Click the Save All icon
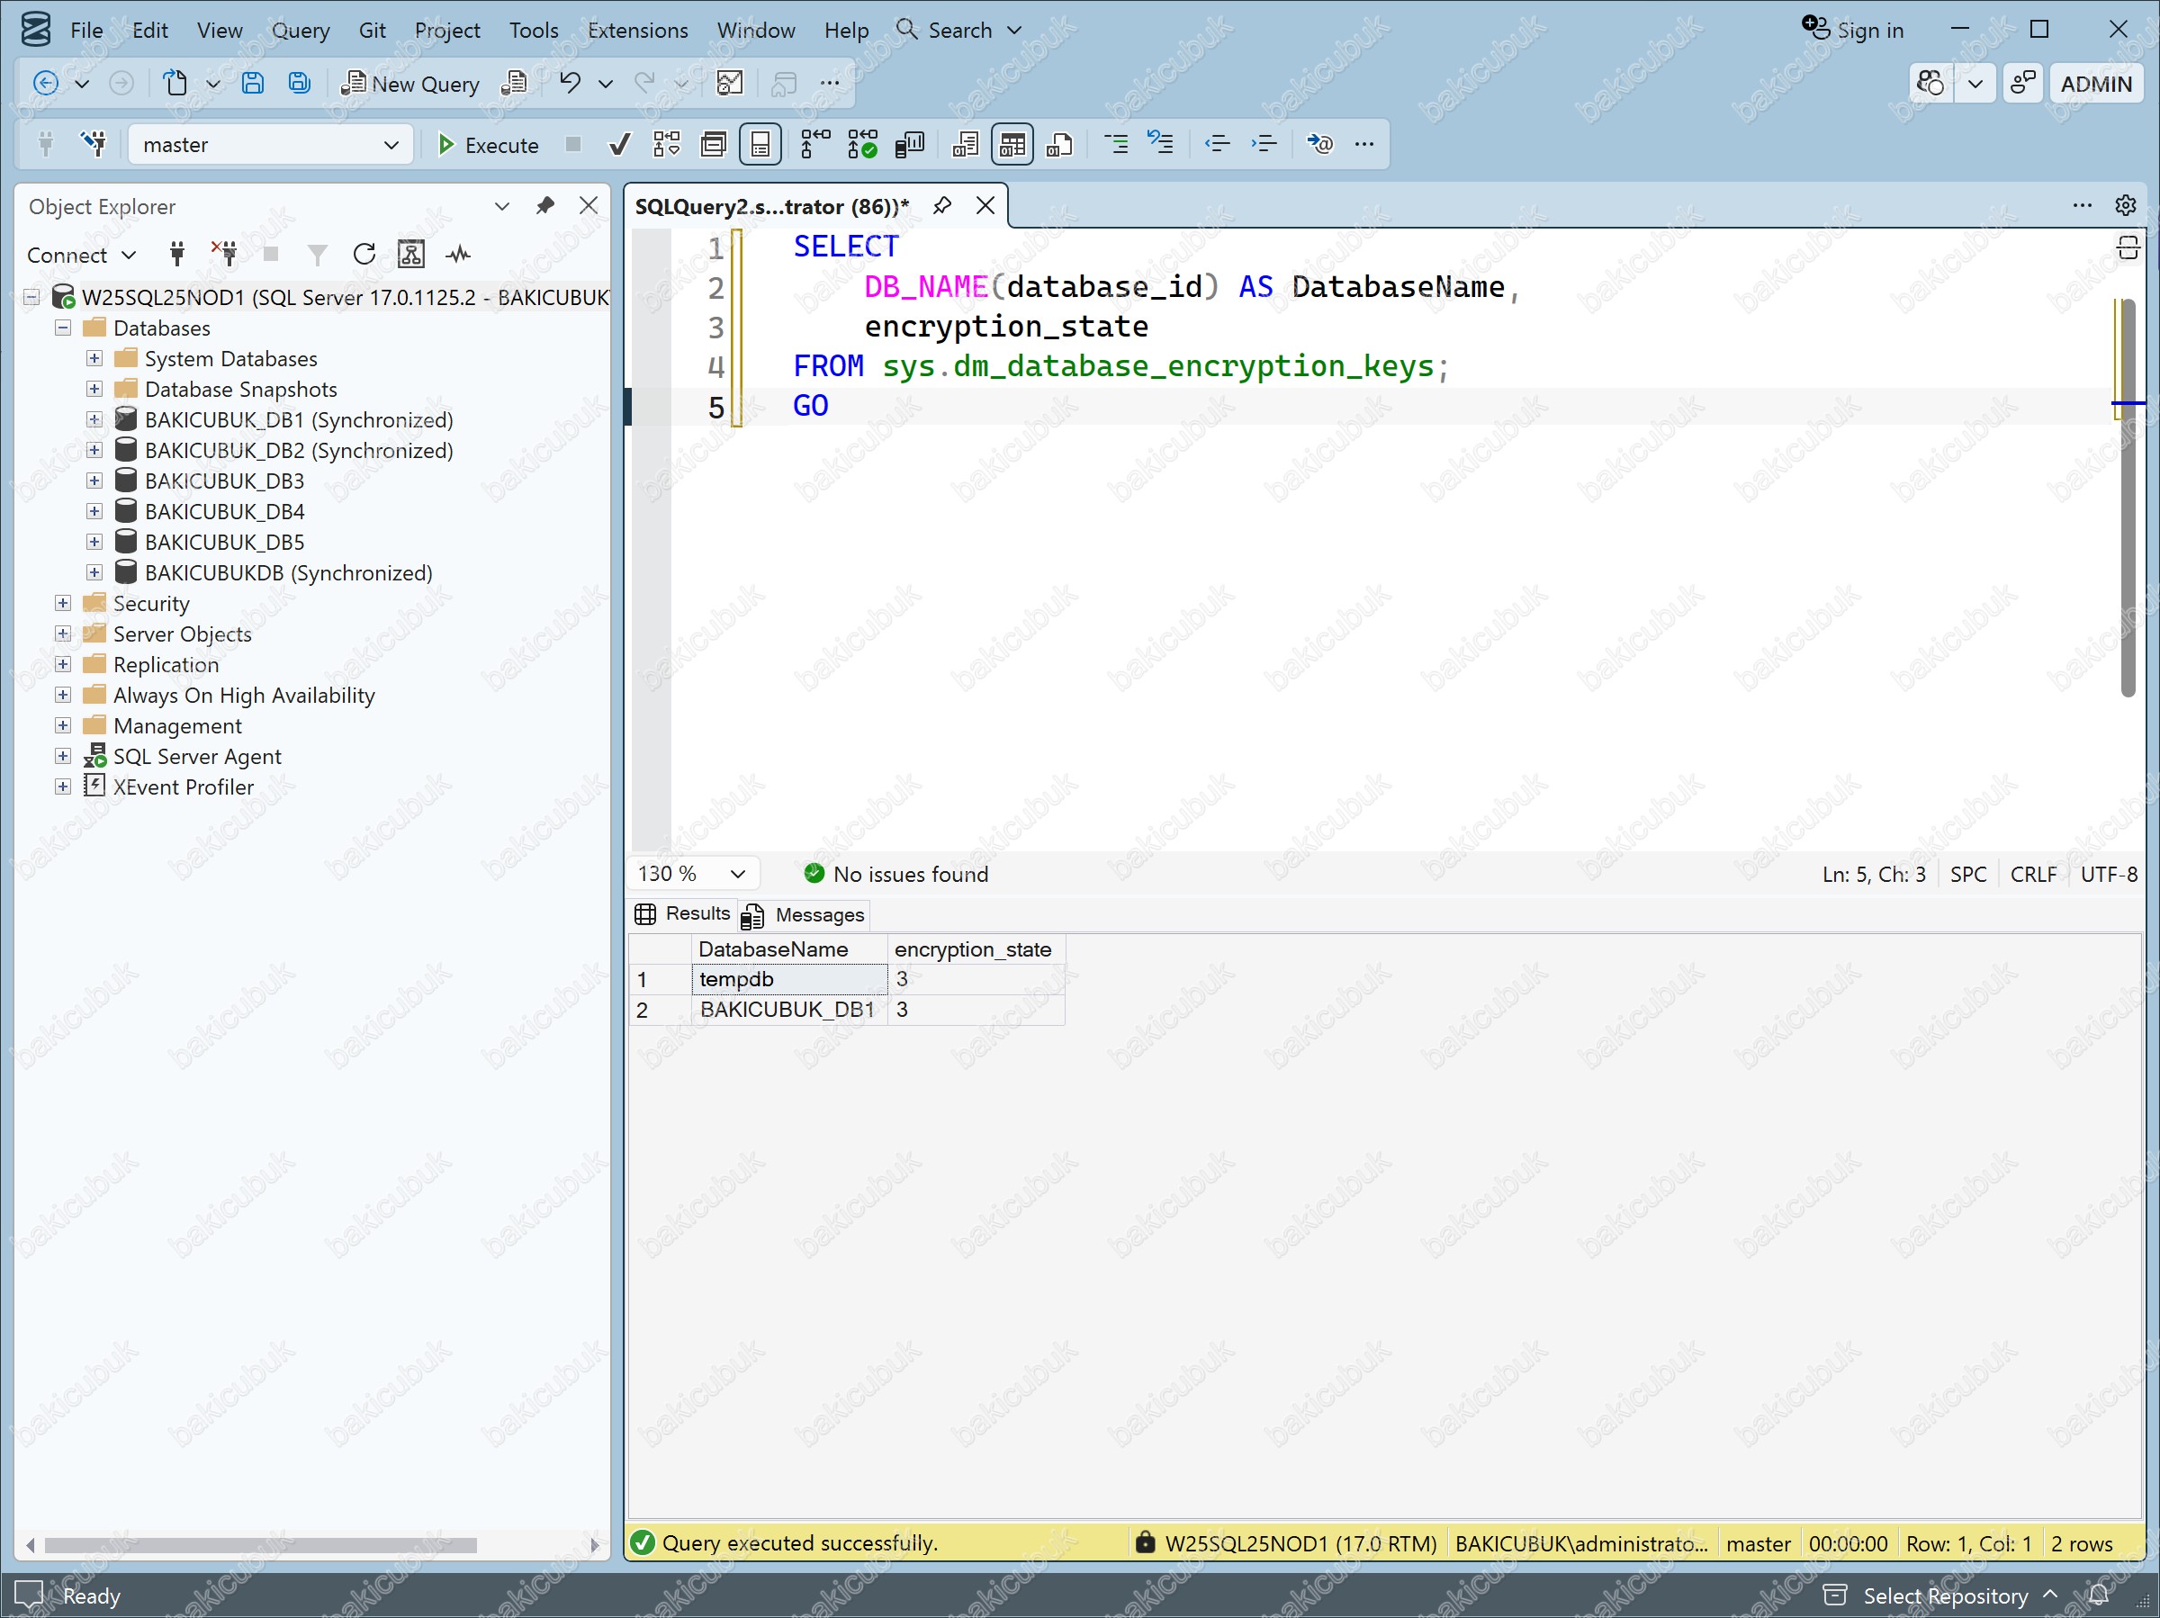Viewport: 2160px width, 1618px height. 300,84
